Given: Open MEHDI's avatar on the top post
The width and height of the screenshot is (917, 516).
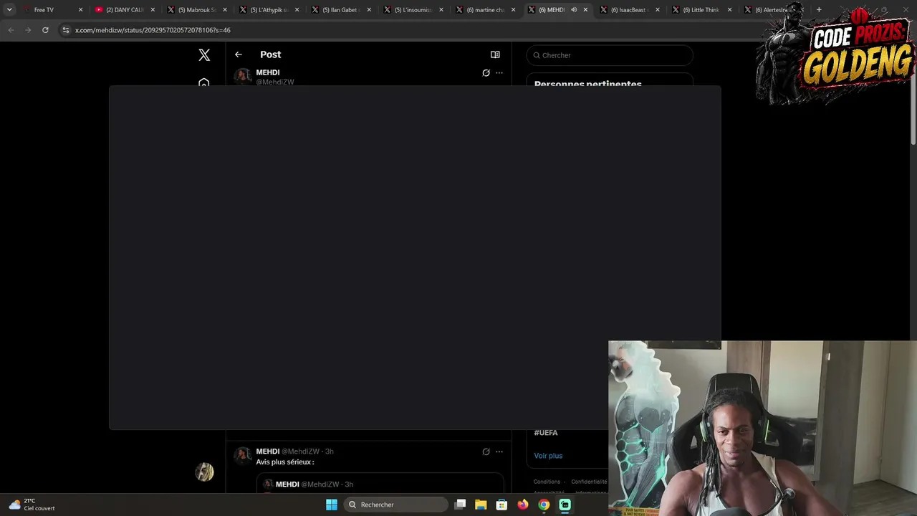Looking at the screenshot, I should [x=243, y=77].
